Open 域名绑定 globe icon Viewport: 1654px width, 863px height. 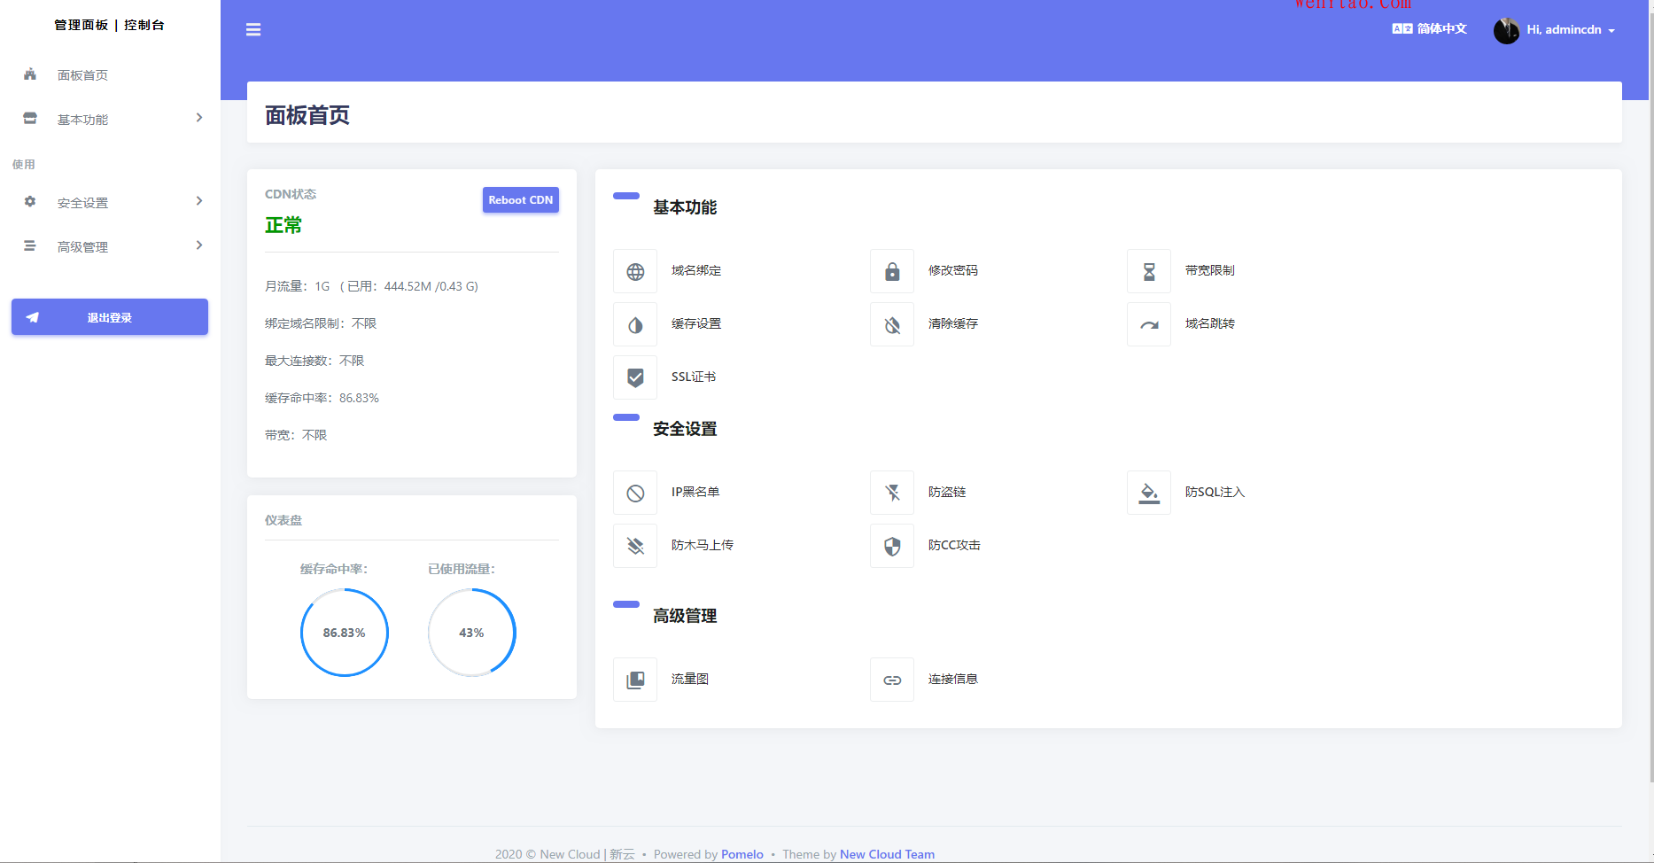tap(635, 271)
